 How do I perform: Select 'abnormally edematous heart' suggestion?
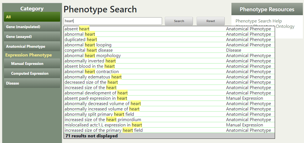coord(93,77)
